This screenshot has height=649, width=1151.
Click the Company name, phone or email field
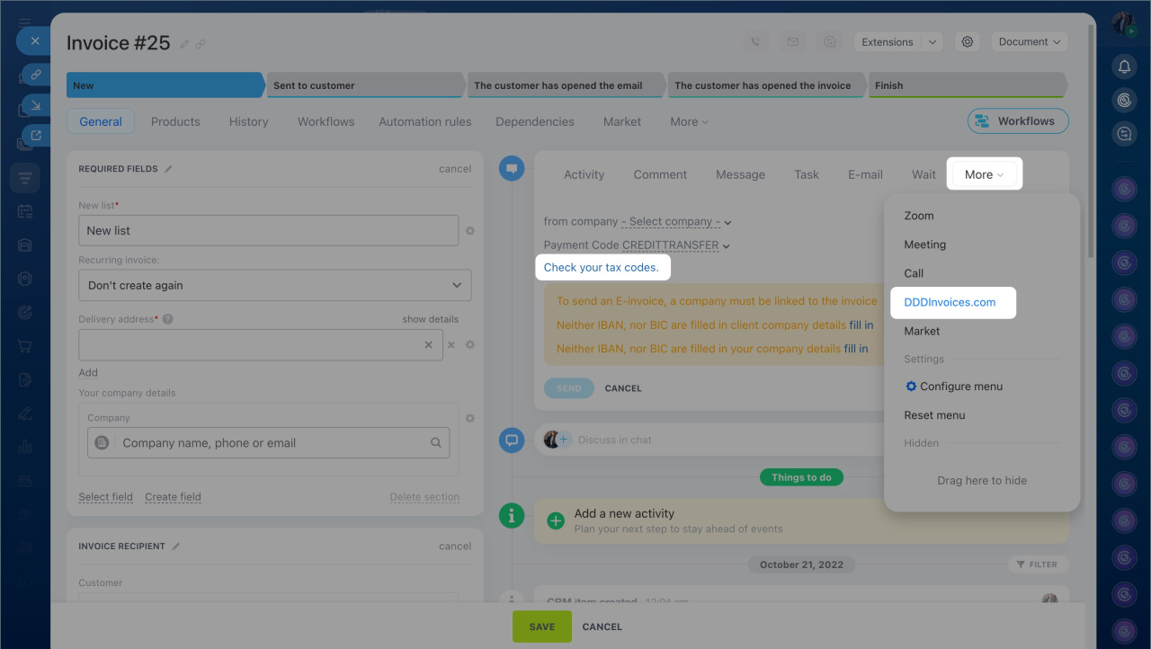tap(270, 443)
